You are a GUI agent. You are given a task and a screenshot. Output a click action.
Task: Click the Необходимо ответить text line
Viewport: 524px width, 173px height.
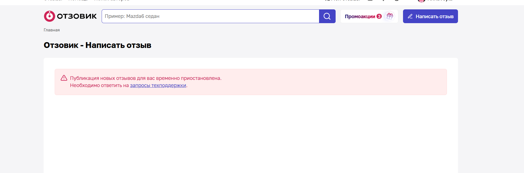pyautogui.click(x=99, y=85)
